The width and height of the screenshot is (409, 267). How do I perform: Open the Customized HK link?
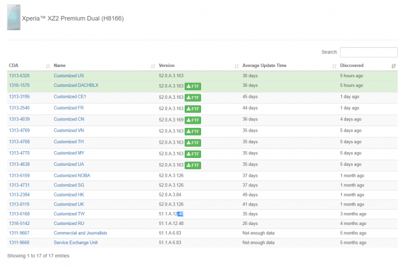[x=69, y=194]
